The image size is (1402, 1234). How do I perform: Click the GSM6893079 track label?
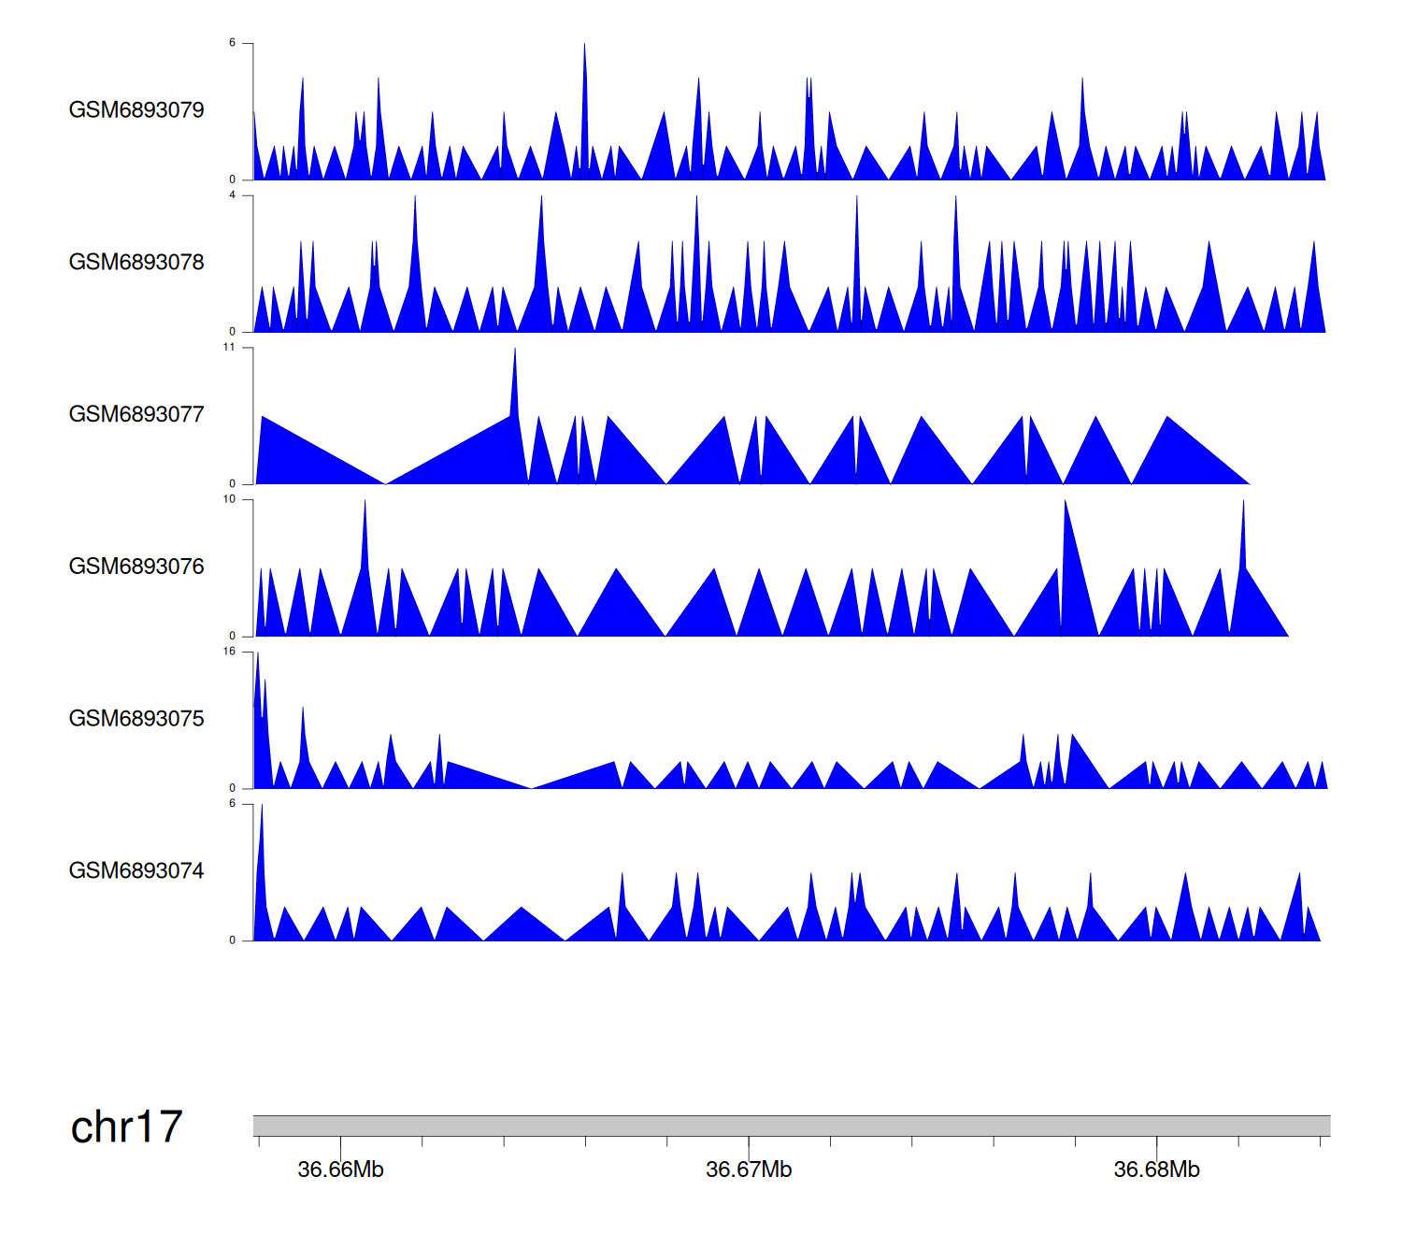(136, 110)
